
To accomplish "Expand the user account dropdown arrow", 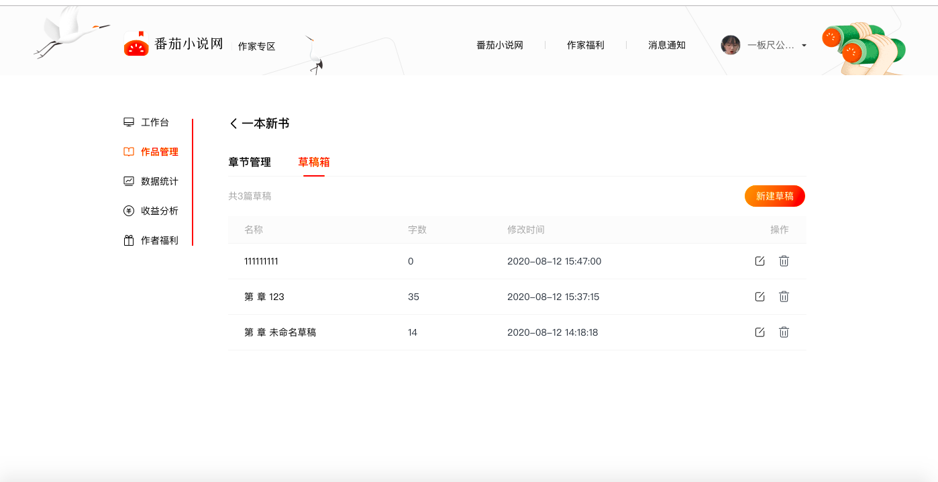I will tap(804, 46).
